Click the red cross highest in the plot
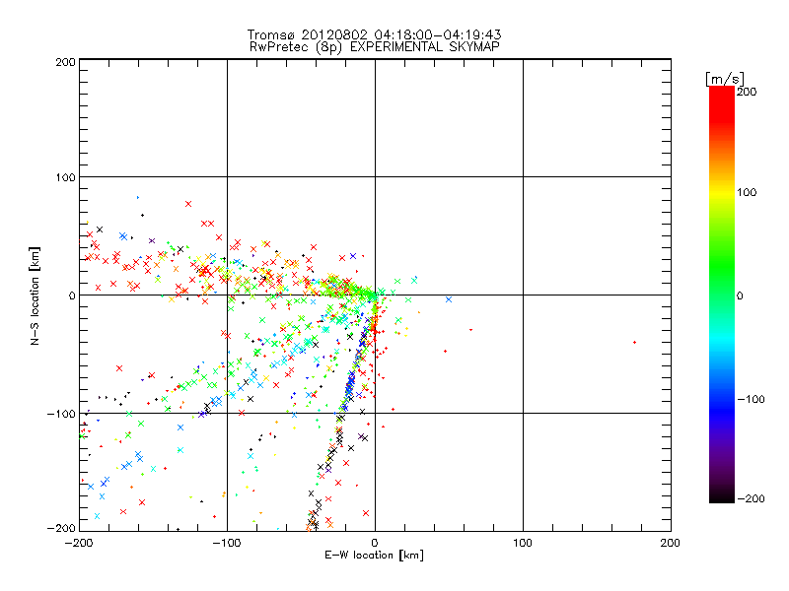The width and height of the screenshot is (789, 591). coord(188,204)
